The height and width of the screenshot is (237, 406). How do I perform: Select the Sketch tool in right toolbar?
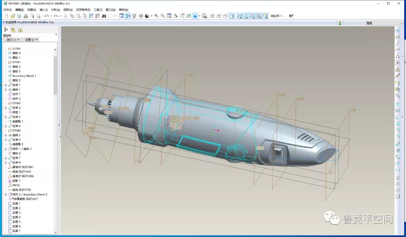tap(398, 30)
